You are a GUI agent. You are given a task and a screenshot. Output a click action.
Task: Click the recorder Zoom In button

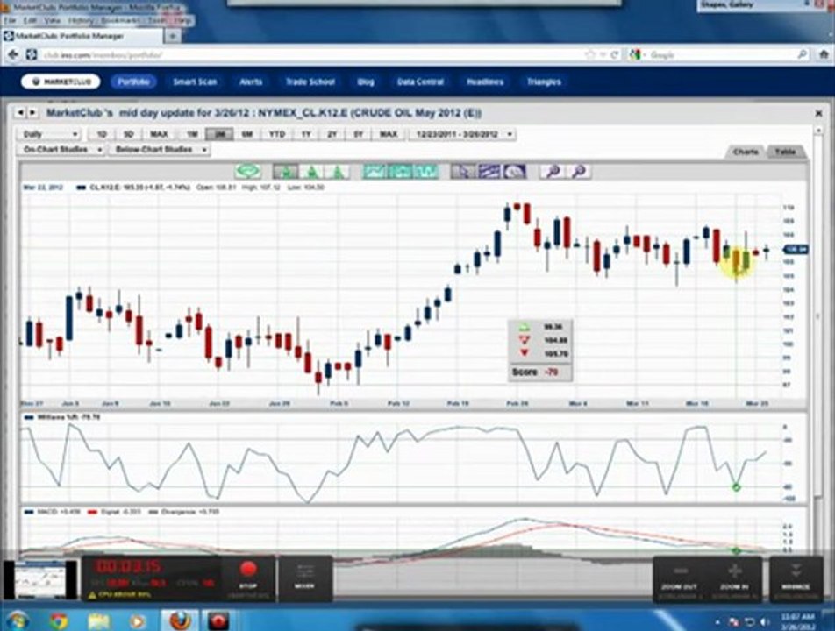[x=735, y=578]
